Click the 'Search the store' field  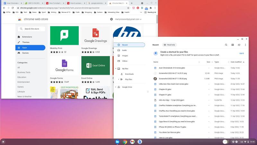point(31,29)
